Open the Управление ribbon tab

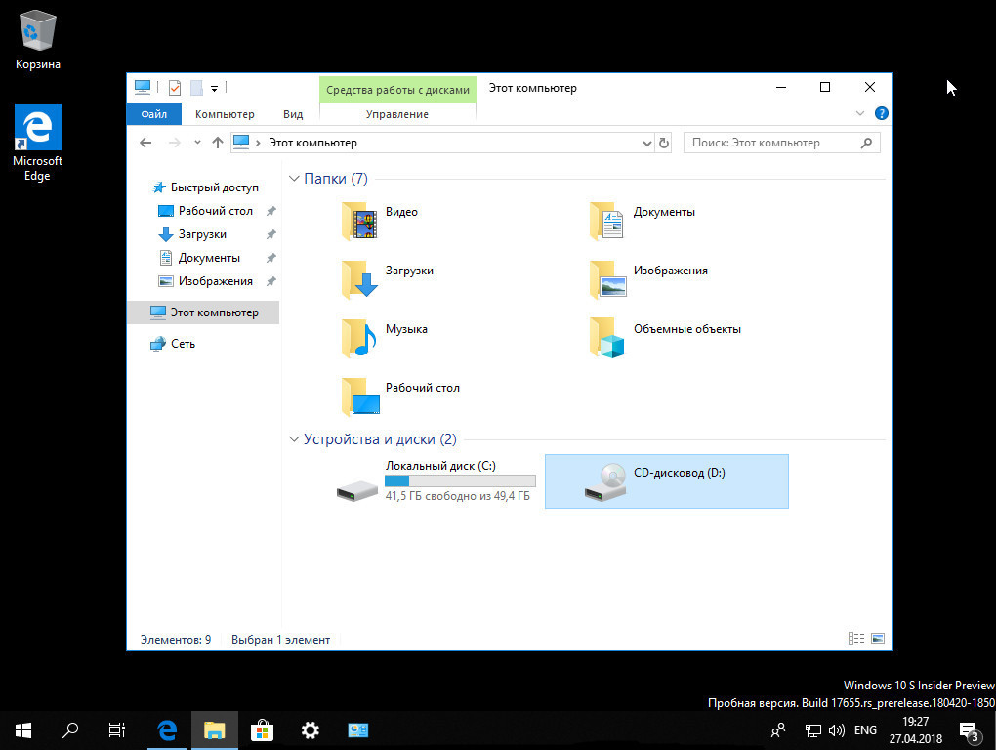tap(397, 114)
